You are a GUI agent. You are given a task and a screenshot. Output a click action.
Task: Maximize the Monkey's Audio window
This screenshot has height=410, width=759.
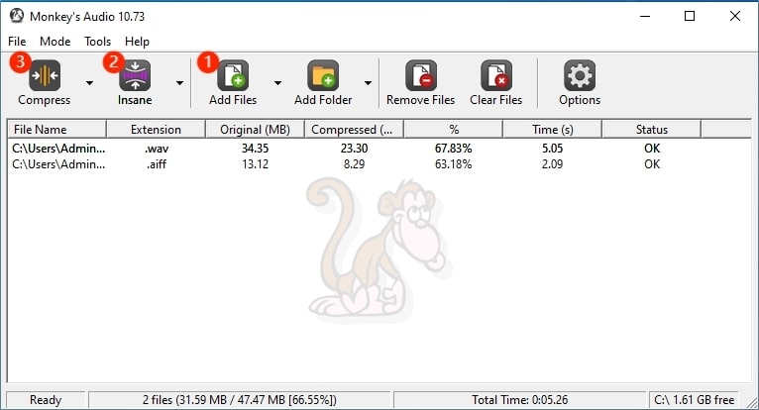pyautogui.click(x=690, y=16)
